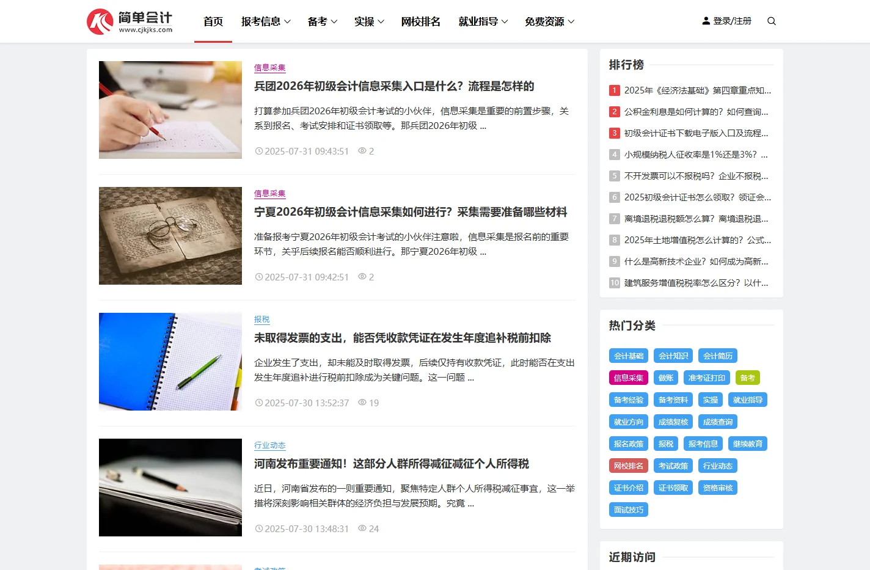The image size is (870, 570).
Task: Expand the 实操 dropdown menu
Action: [369, 21]
